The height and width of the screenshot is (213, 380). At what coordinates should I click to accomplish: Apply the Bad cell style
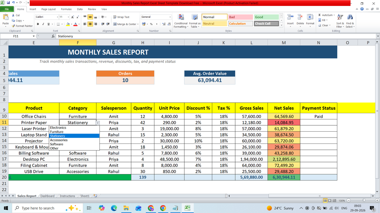[x=240, y=17]
